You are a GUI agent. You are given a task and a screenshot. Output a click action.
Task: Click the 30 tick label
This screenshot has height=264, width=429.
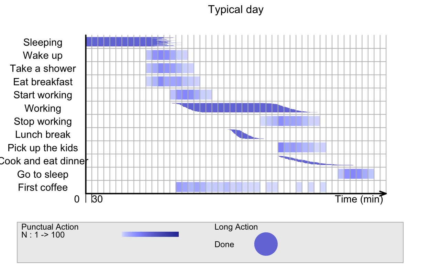point(97,199)
